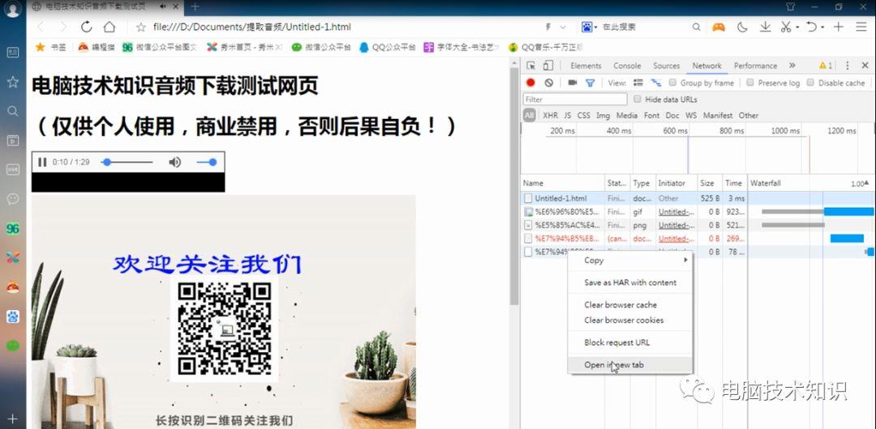Open the sidebar search icon
Viewport: 876px width, 429px height.
tap(12, 111)
